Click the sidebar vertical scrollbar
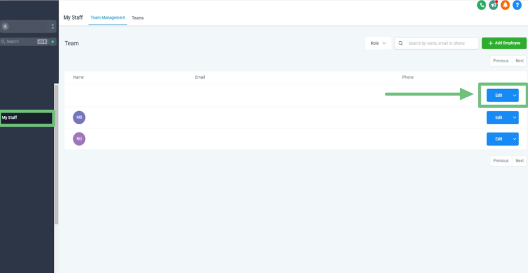This screenshot has width=528, height=273. coord(56,154)
